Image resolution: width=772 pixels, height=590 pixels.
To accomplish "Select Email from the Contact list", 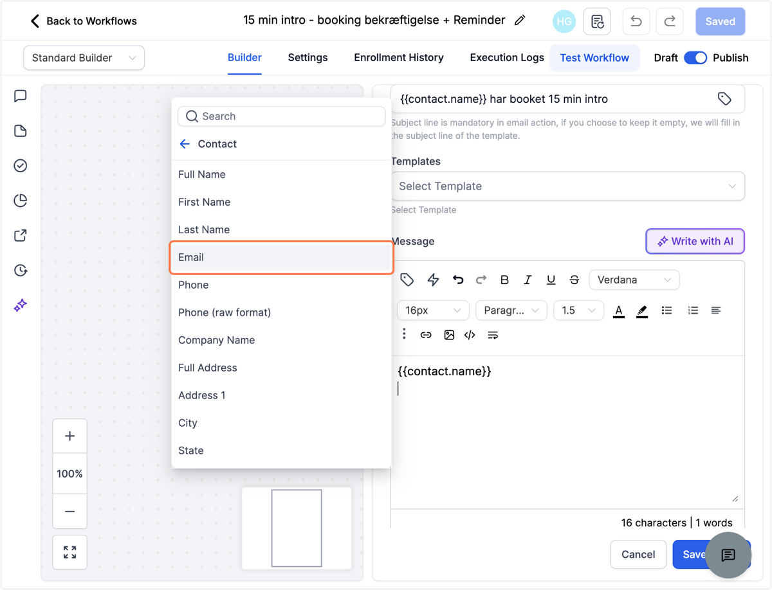I will click(282, 257).
